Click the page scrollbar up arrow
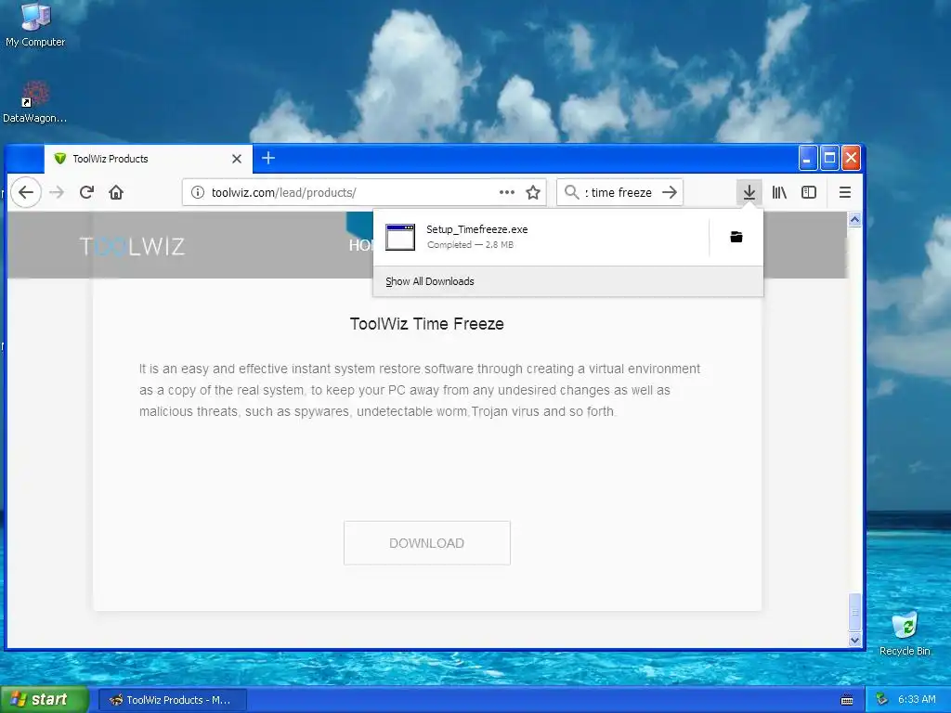 coord(854,219)
